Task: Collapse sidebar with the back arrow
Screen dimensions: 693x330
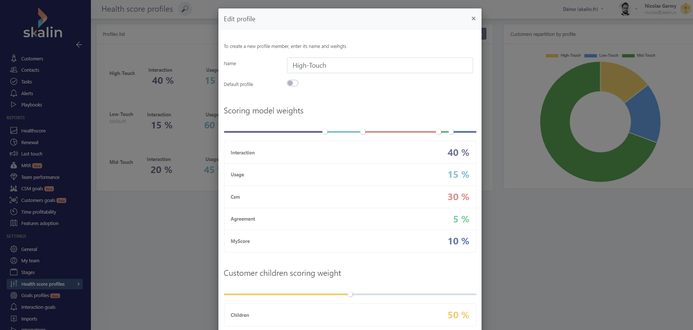Action: pyautogui.click(x=79, y=45)
